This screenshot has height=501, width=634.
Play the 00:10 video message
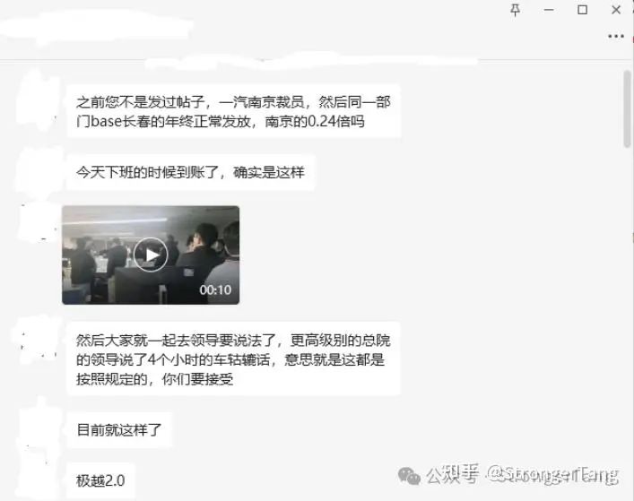coord(151,255)
